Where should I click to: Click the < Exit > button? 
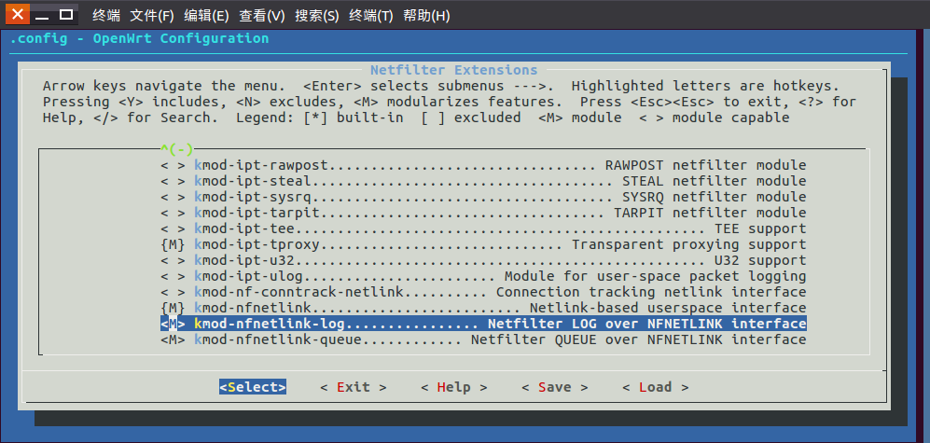[x=354, y=387]
